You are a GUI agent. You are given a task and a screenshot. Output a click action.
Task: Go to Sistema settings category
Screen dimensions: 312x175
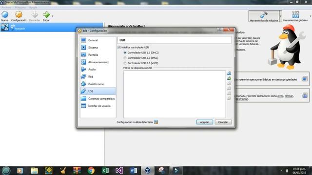pyautogui.click(x=98, y=48)
